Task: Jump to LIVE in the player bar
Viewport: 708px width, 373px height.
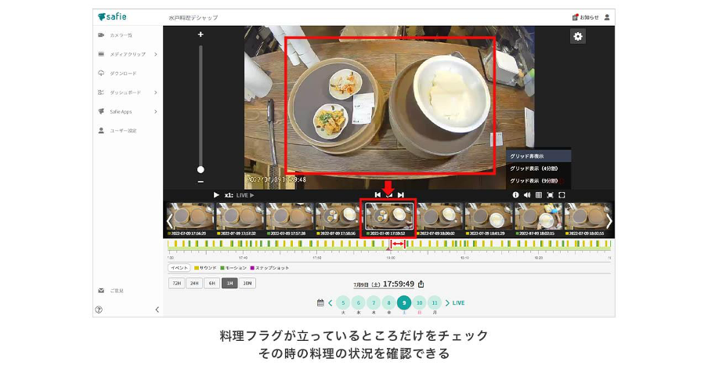Action: [x=245, y=195]
